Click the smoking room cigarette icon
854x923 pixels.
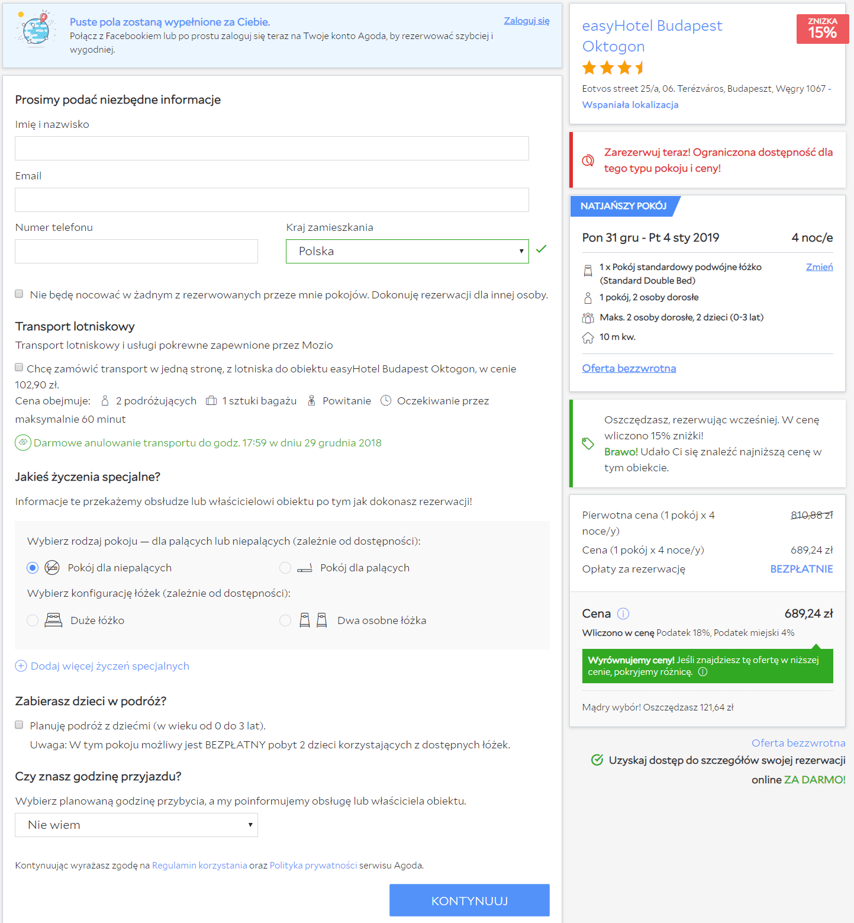coord(305,568)
